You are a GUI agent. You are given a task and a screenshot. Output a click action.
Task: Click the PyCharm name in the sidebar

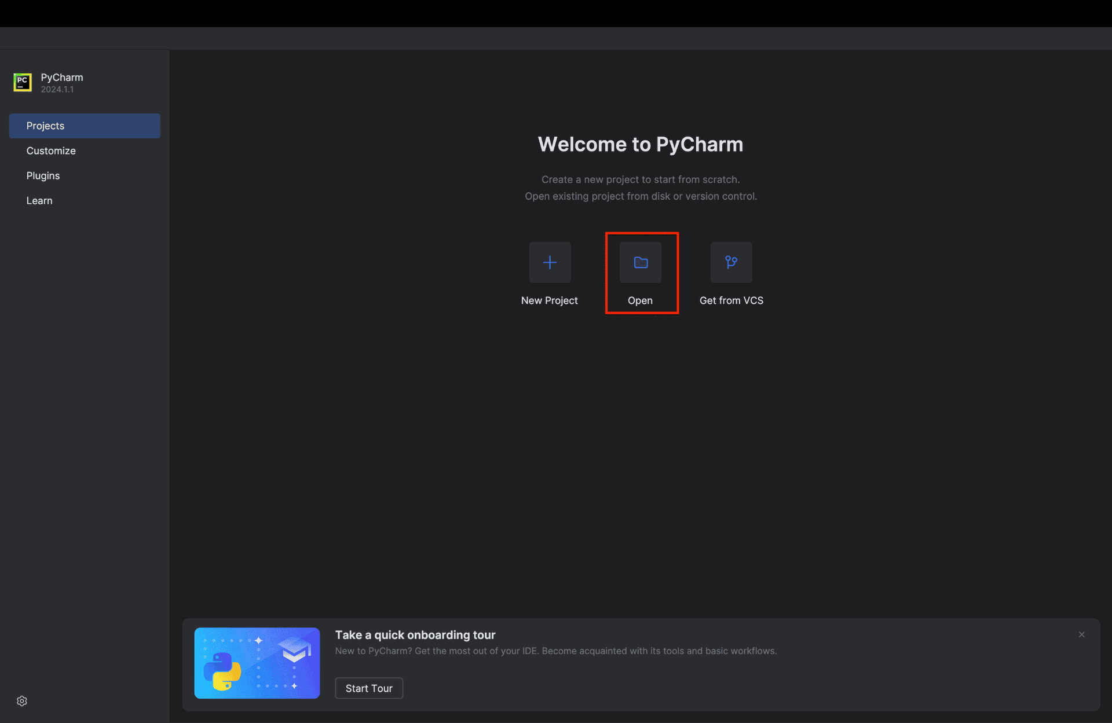[62, 77]
